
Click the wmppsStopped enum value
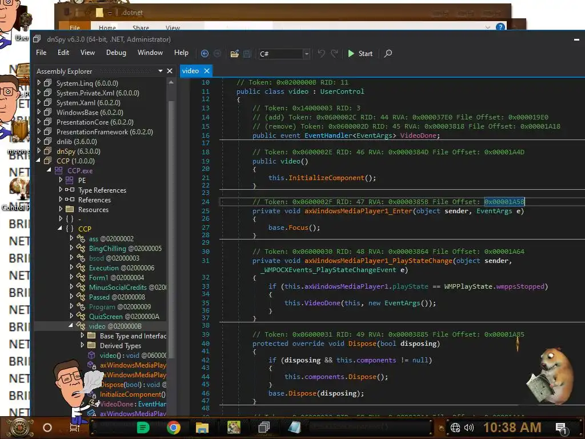pos(520,286)
